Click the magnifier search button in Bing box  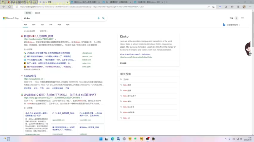coord(104,18)
